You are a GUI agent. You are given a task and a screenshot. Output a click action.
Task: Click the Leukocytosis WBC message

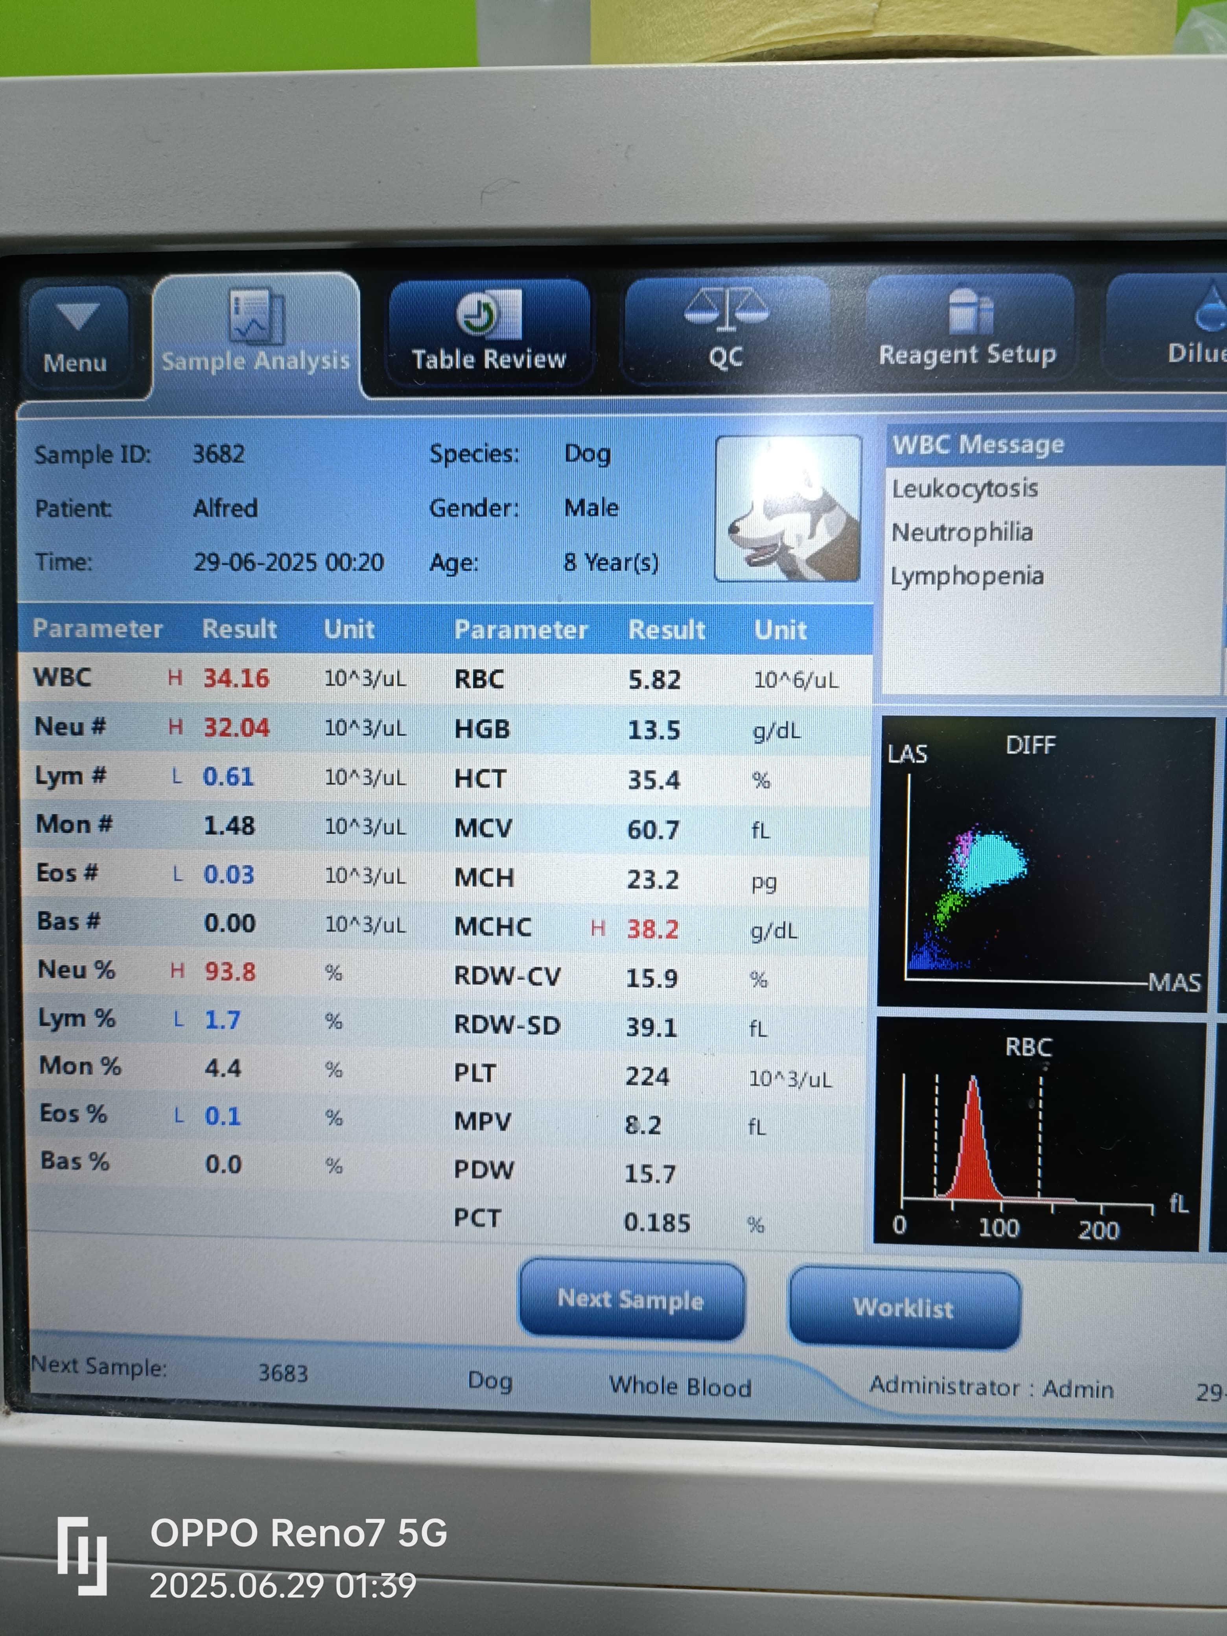[x=964, y=489]
